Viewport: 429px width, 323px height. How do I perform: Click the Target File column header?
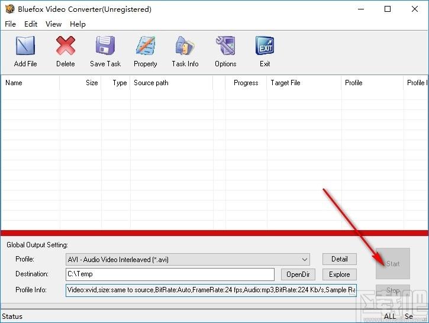[304, 83]
